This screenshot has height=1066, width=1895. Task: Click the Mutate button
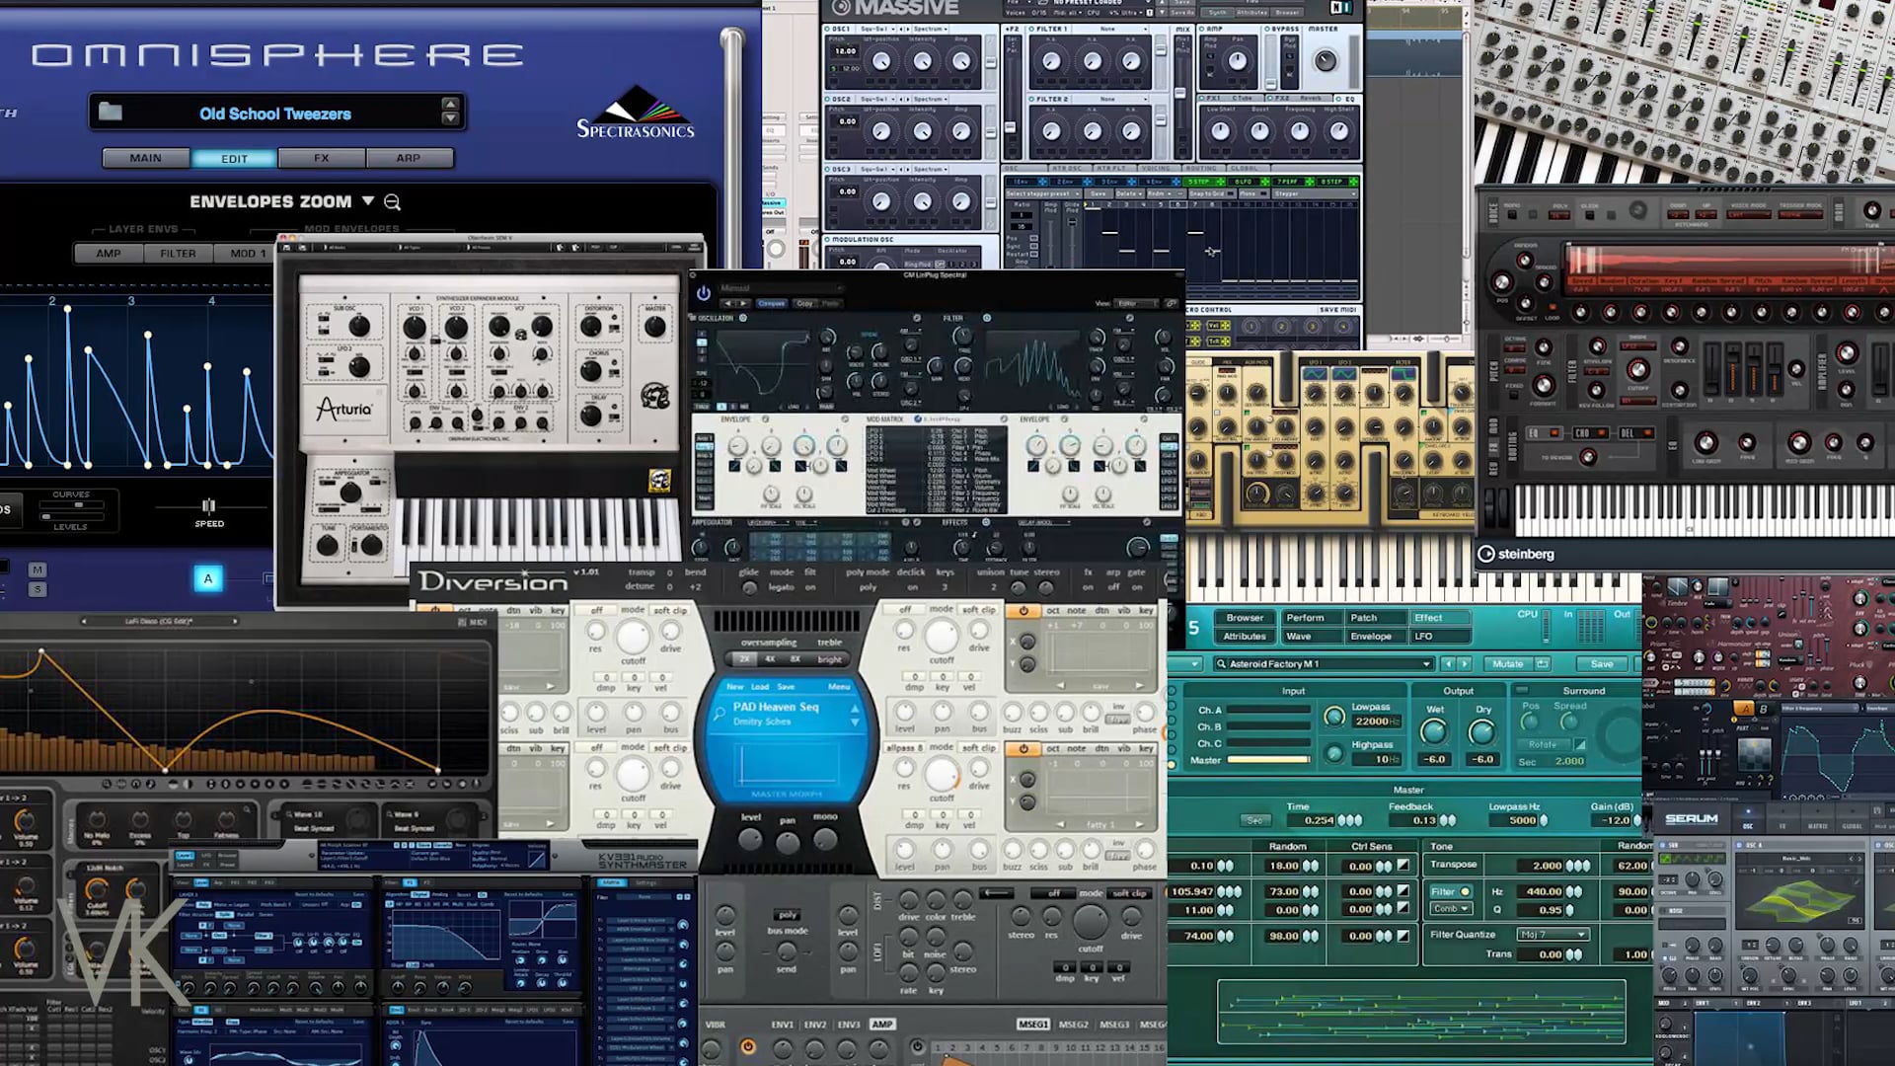[x=1507, y=664]
